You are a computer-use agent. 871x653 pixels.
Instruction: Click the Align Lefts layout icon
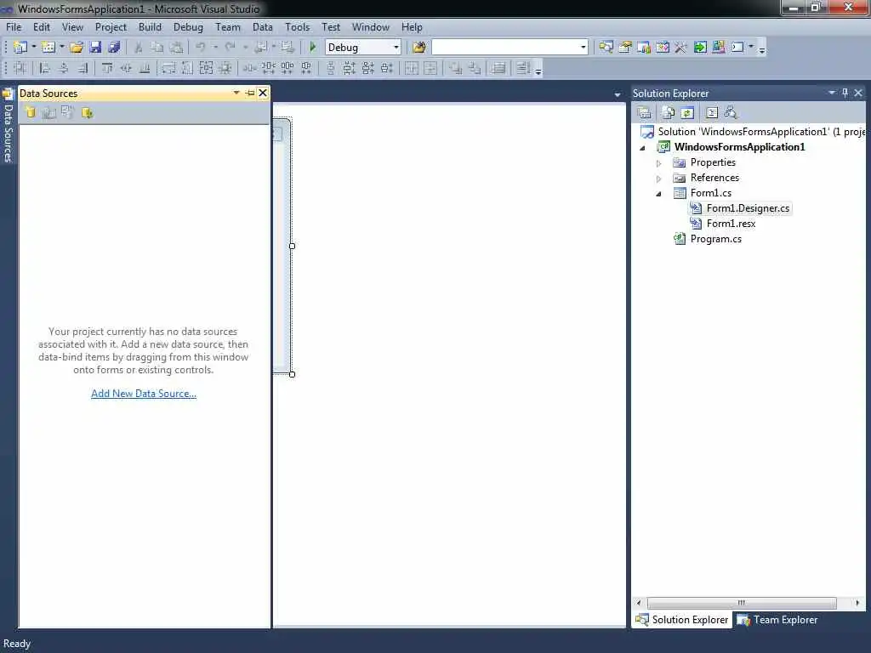pos(45,68)
